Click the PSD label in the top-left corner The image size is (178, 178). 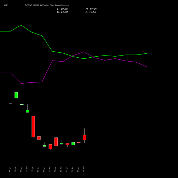click(x=6, y=5)
